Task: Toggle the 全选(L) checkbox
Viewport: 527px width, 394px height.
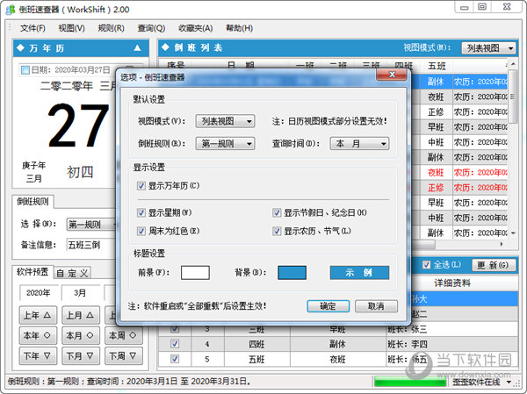Action: click(427, 265)
